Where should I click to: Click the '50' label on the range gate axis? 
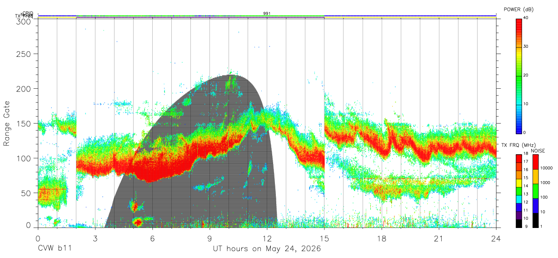click(x=26, y=193)
